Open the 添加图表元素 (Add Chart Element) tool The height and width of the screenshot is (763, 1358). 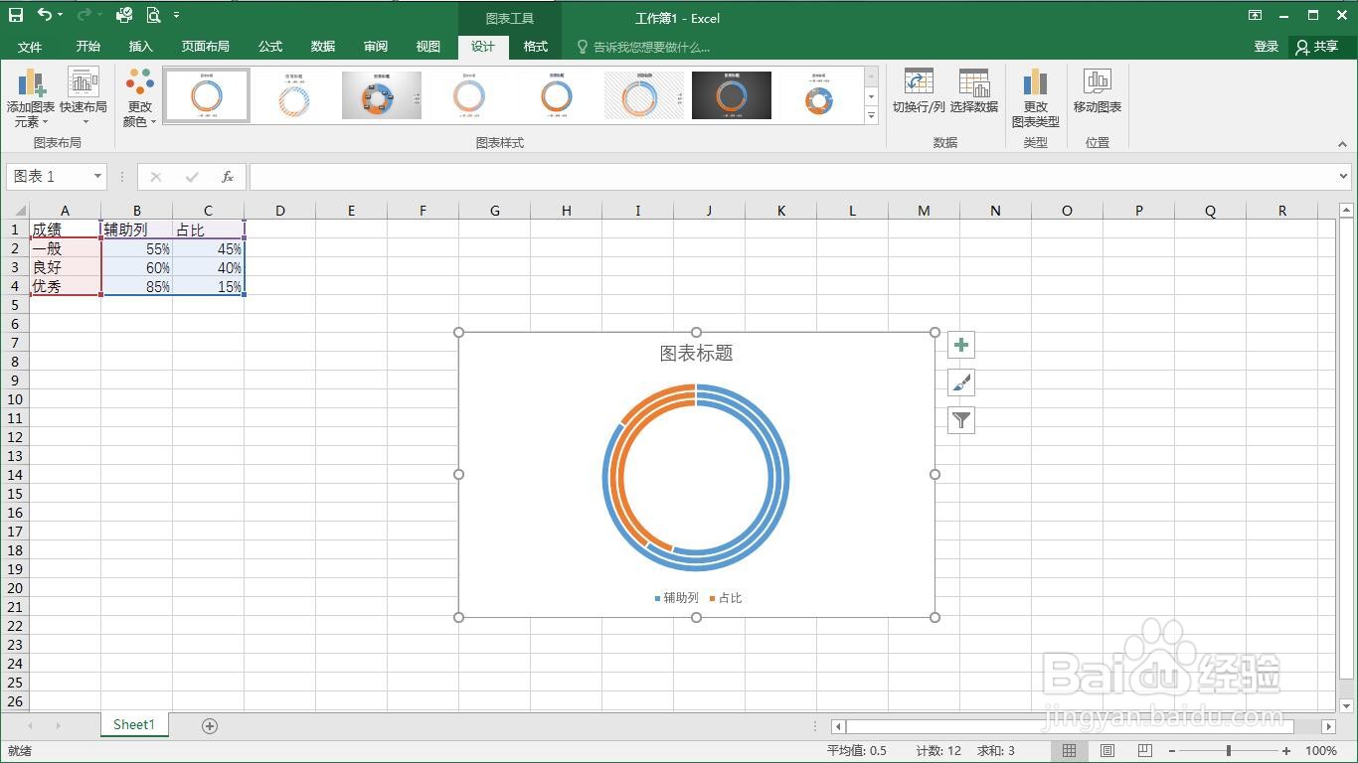(31, 98)
